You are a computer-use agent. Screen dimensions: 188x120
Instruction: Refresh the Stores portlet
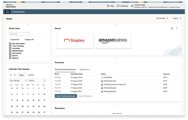172,28
